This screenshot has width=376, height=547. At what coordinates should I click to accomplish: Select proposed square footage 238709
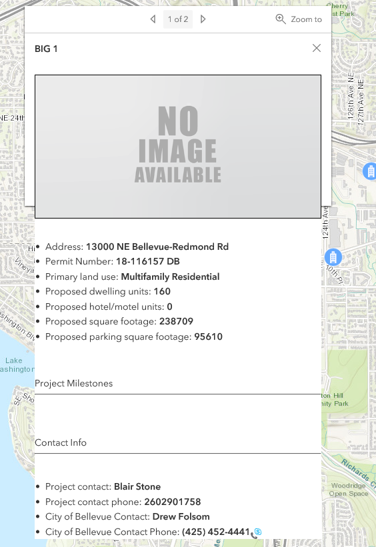click(176, 321)
